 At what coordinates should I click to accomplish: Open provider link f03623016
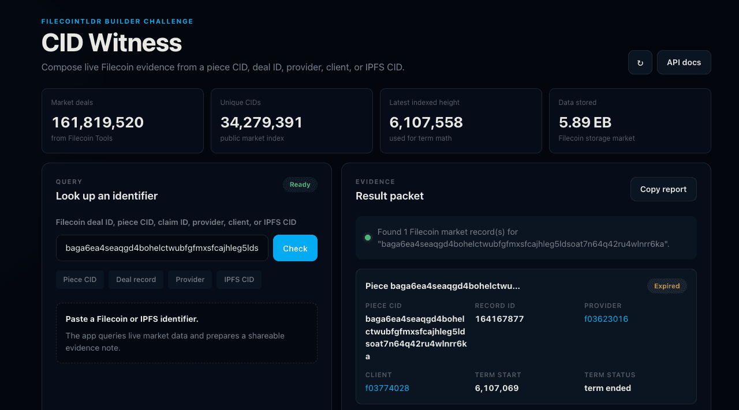pos(606,319)
